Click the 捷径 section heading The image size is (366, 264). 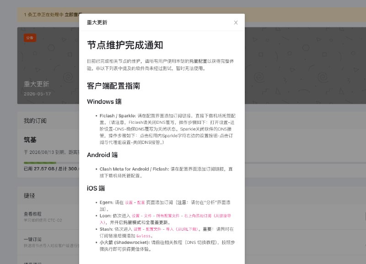pos(29,195)
